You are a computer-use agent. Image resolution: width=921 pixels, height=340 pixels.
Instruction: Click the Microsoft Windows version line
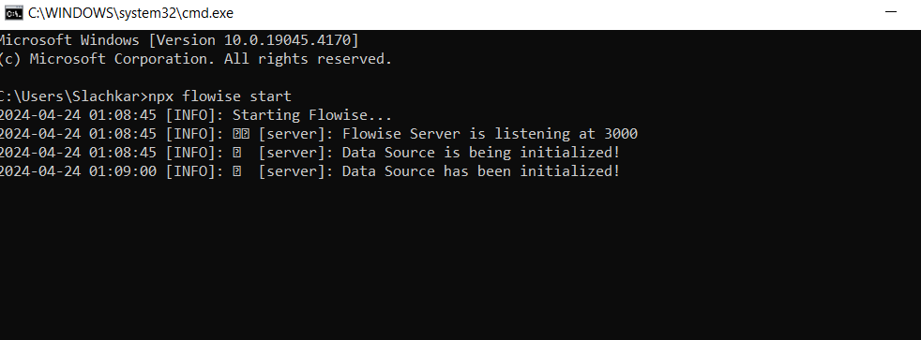click(x=178, y=40)
